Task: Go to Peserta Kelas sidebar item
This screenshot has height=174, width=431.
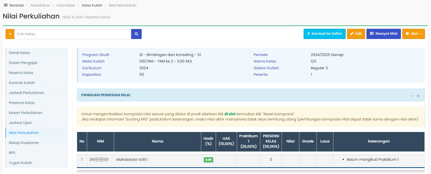Action: [21, 73]
